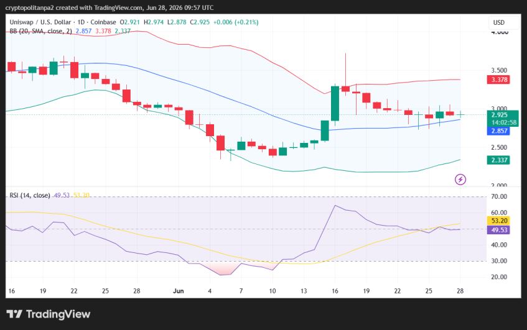Viewport: 527px width, 330px height.
Task: Click the O2.921 open value in header
Action: pos(130,22)
